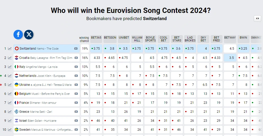Viewport: 263px width, 136px height.
Task: Click Betway's 3.5 odds for Croatia
Action: (x=230, y=58)
